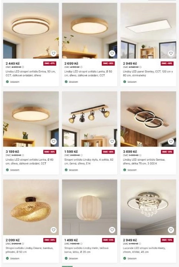
Task: Click DMC -47% badge on Emiva lamp
Action: [50, 63]
